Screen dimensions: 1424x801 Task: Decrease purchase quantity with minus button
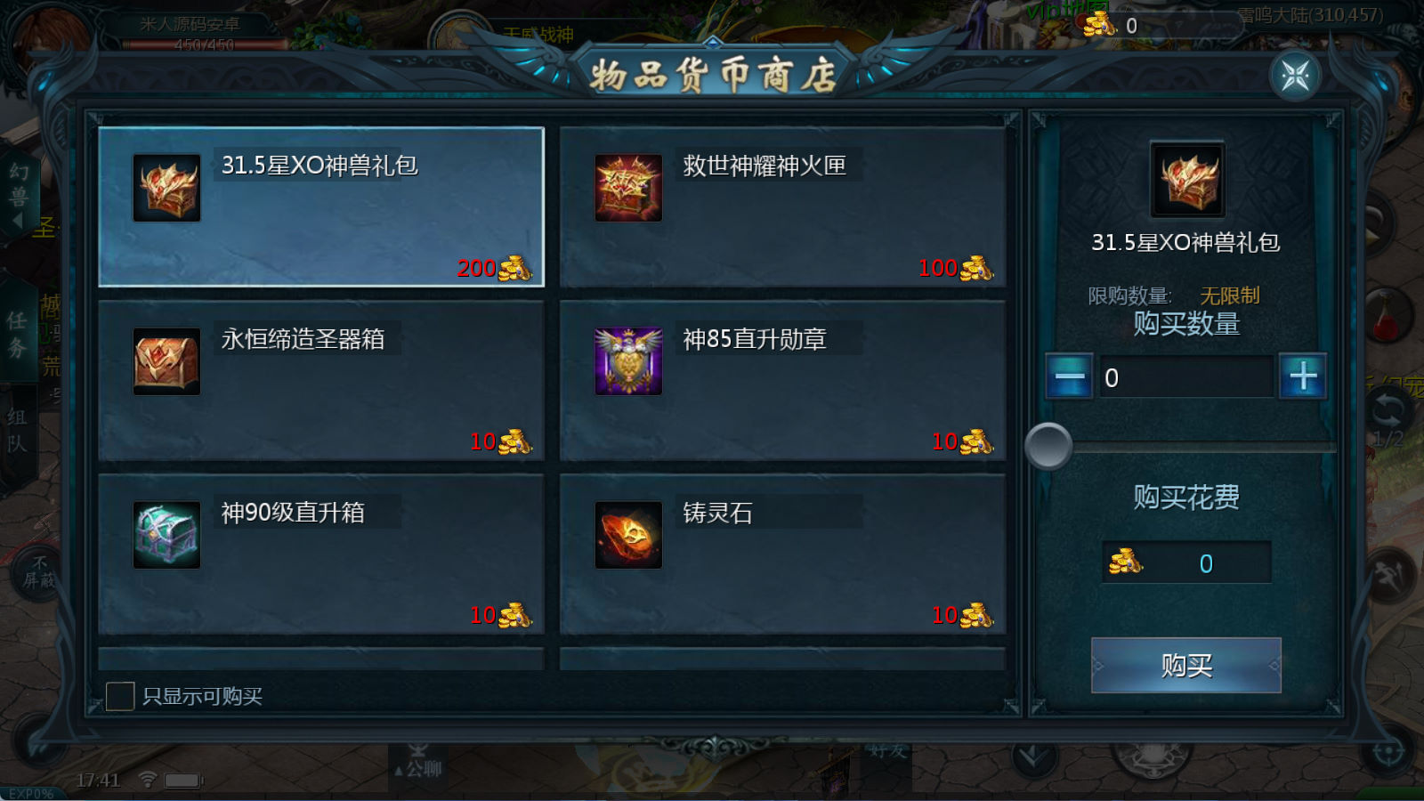coord(1069,376)
